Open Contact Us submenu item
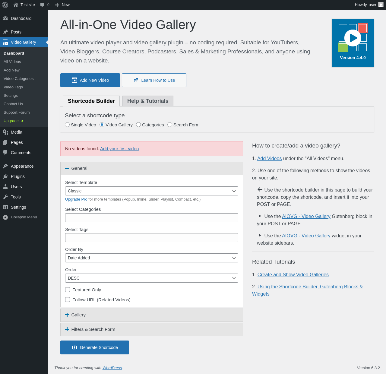This screenshot has height=374, width=386. [24, 104]
